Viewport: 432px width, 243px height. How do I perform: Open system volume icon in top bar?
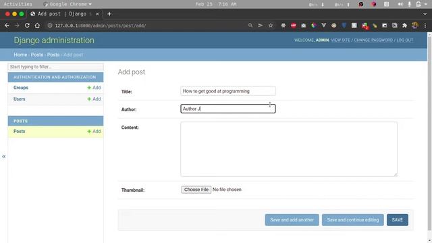(x=400, y=4)
